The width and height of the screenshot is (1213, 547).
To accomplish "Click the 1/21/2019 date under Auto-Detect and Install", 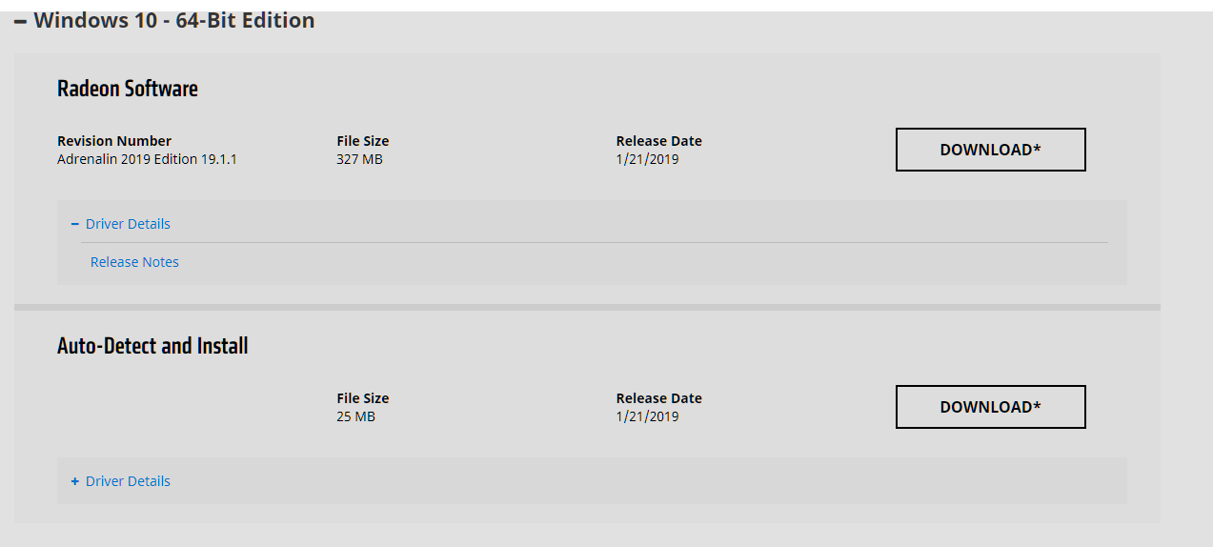I will [x=647, y=416].
